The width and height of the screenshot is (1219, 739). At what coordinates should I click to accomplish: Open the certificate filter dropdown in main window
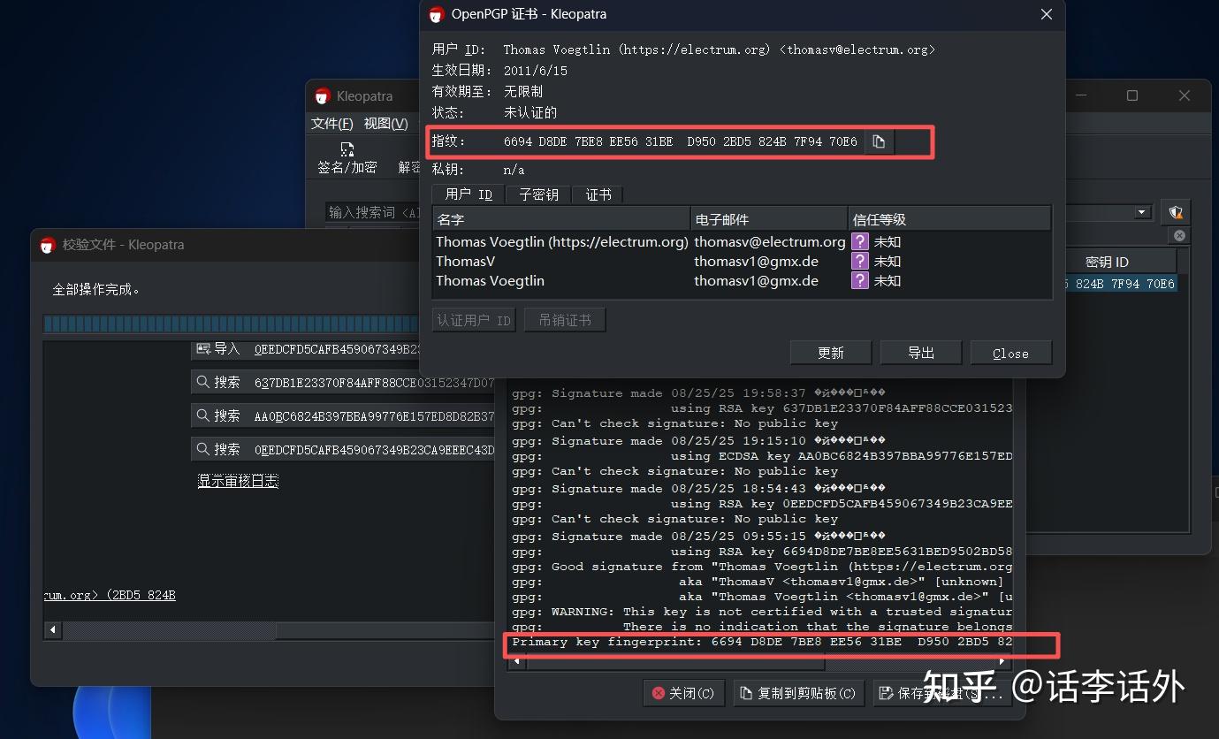1142,212
